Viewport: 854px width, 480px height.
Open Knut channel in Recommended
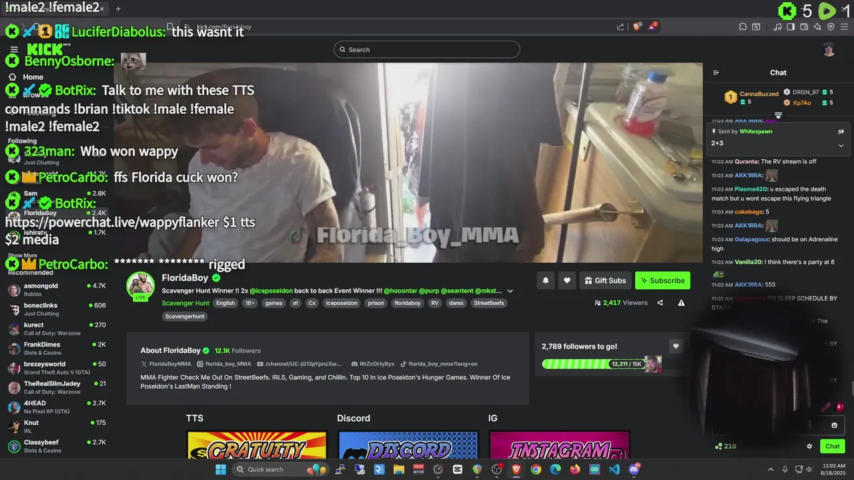57,427
